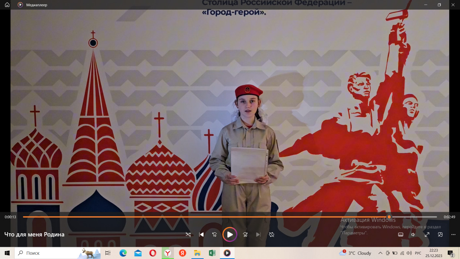460x259 pixels.
Task: Open Yandex Browser from taskbar
Action: pos(168,253)
